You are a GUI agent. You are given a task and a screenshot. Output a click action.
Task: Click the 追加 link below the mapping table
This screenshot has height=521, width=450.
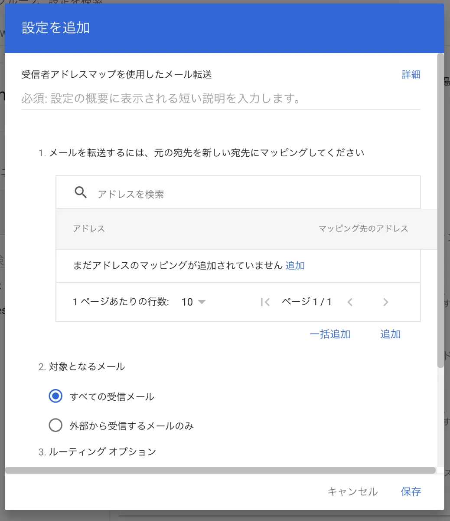pyautogui.click(x=390, y=334)
